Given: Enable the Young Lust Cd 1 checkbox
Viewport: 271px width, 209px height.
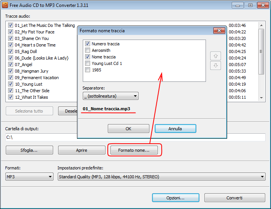Looking at the screenshot, I should (87, 63).
